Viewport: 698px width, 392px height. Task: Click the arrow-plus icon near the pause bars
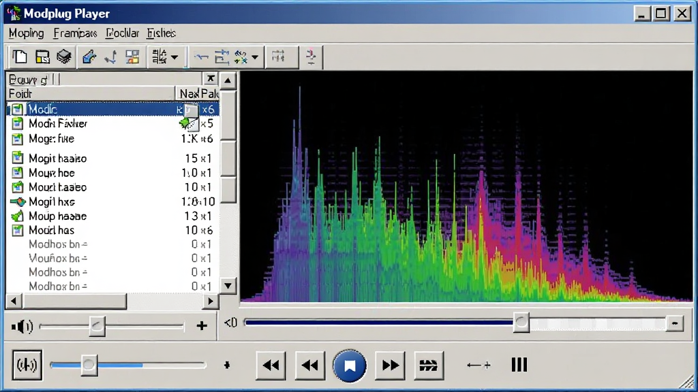[x=479, y=365]
